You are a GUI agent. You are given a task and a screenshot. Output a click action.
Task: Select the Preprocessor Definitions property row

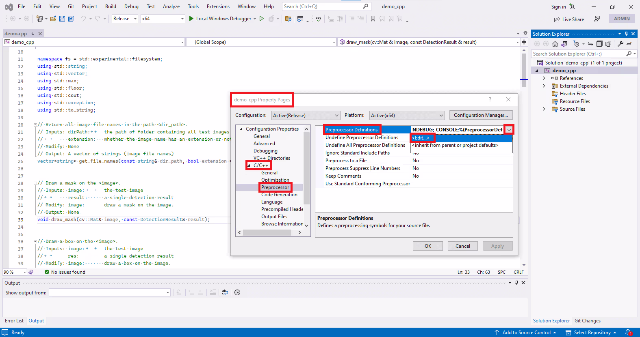(414, 130)
